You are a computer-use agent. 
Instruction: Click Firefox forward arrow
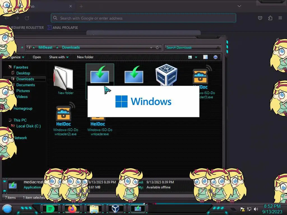[x=17, y=18]
